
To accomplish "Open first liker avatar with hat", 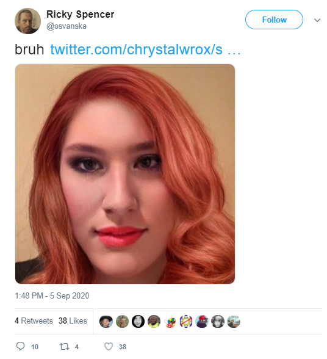I will coord(106,321).
